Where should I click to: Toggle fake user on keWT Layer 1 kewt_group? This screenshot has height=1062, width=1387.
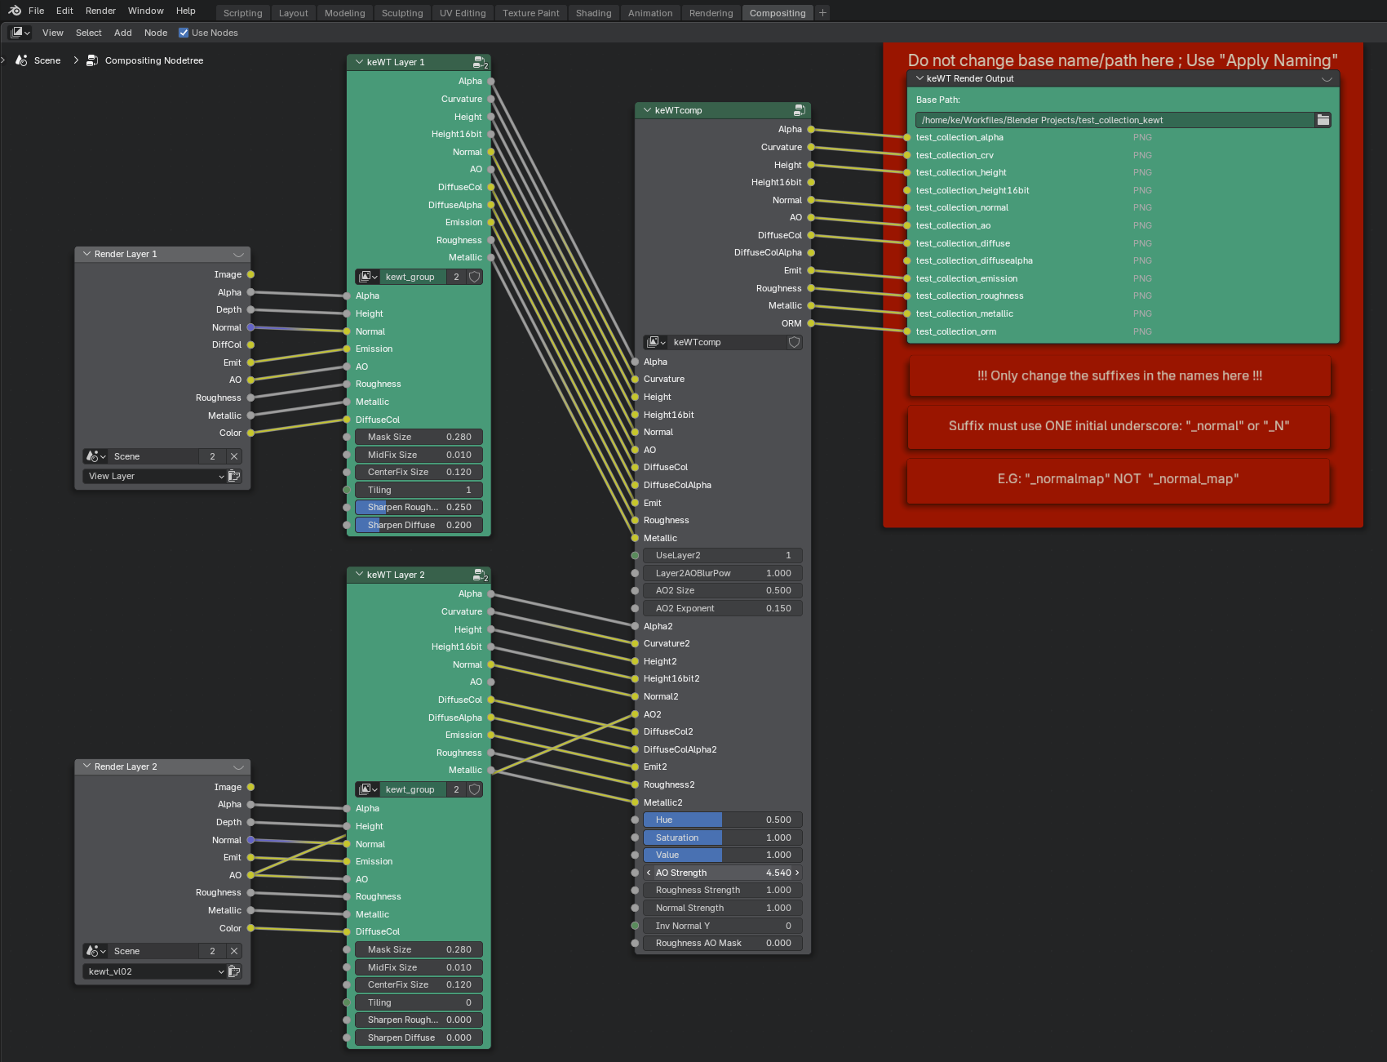[474, 277]
